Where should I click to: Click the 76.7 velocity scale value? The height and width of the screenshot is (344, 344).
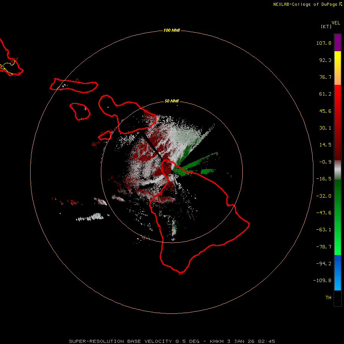coord(325,77)
